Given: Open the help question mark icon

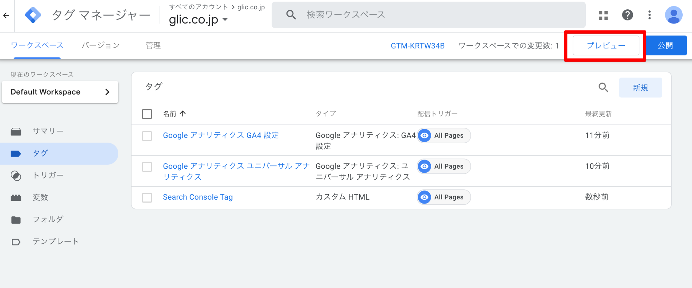Looking at the screenshot, I should (x=627, y=15).
